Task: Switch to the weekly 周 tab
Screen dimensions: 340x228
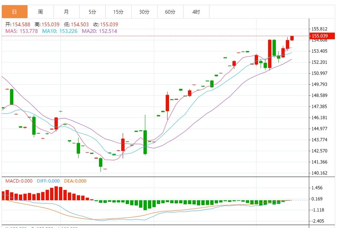Action: (x=40, y=12)
